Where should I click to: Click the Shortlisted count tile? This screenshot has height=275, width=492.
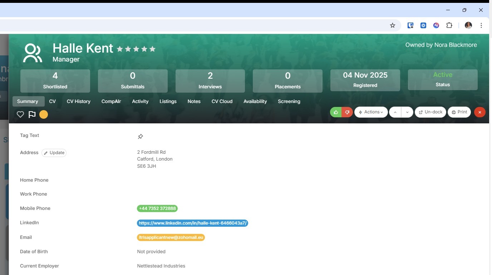(55, 81)
